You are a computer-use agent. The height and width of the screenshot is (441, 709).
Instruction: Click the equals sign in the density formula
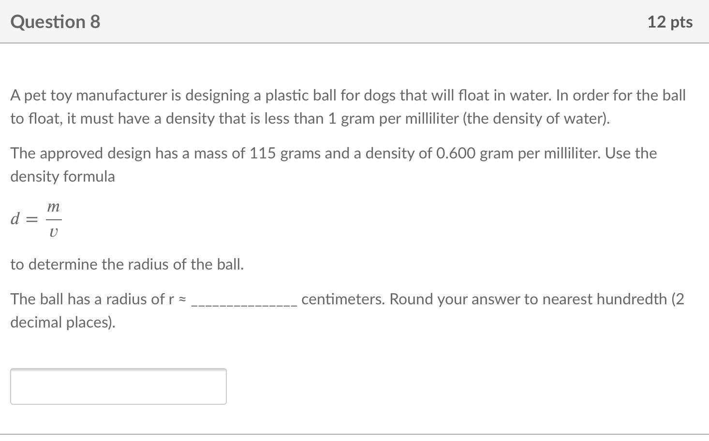pos(32,219)
